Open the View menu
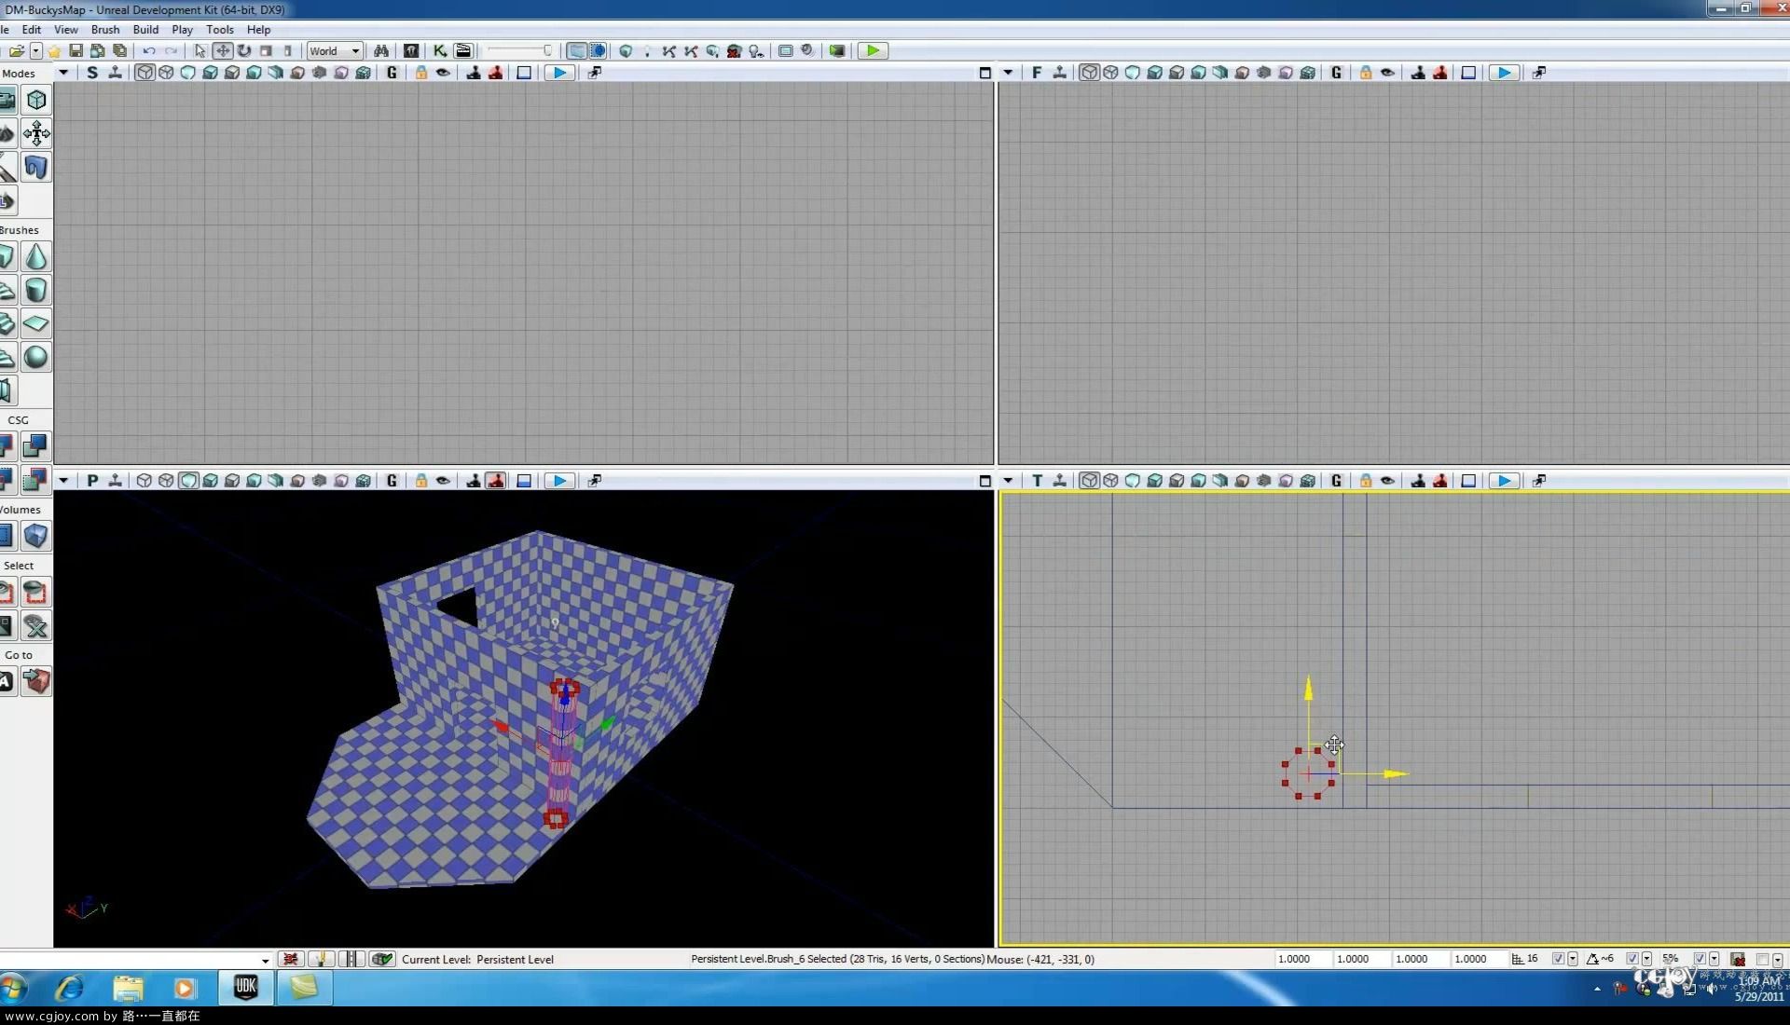This screenshot has width=1790, height=1025. pyautogui.click(x=66, y=30)
